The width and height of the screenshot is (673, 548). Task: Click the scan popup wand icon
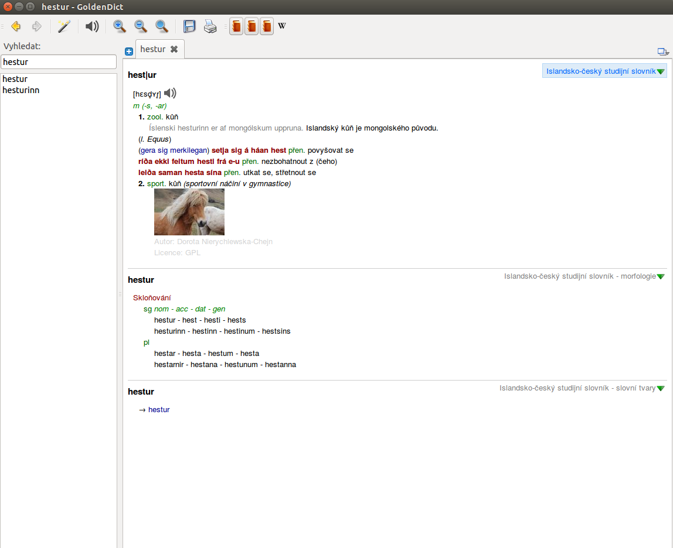click(x=64, y=26)
